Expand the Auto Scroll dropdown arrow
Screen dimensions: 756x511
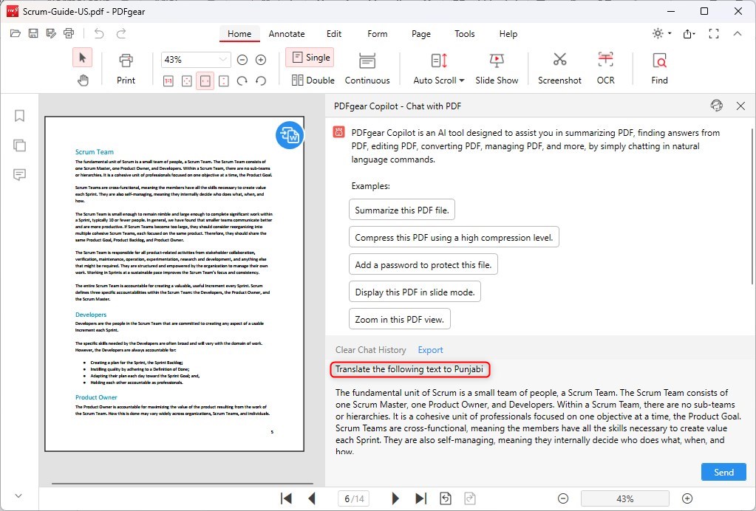click(x=462, y=80)
